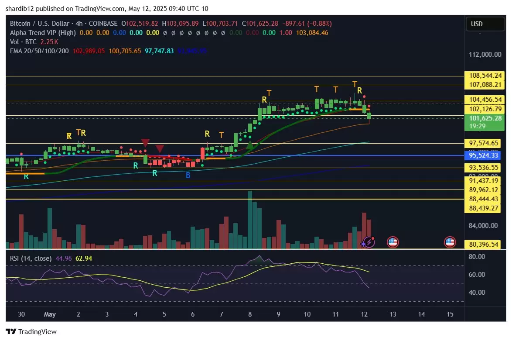Select the Alpha Trend VIP (High) indicator legend
Image resolution: width=512 pixels, height=341 pixels.
(x=43, y=33)
